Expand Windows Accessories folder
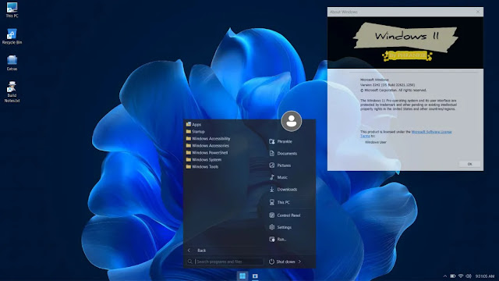 click(x=207, y=145)
